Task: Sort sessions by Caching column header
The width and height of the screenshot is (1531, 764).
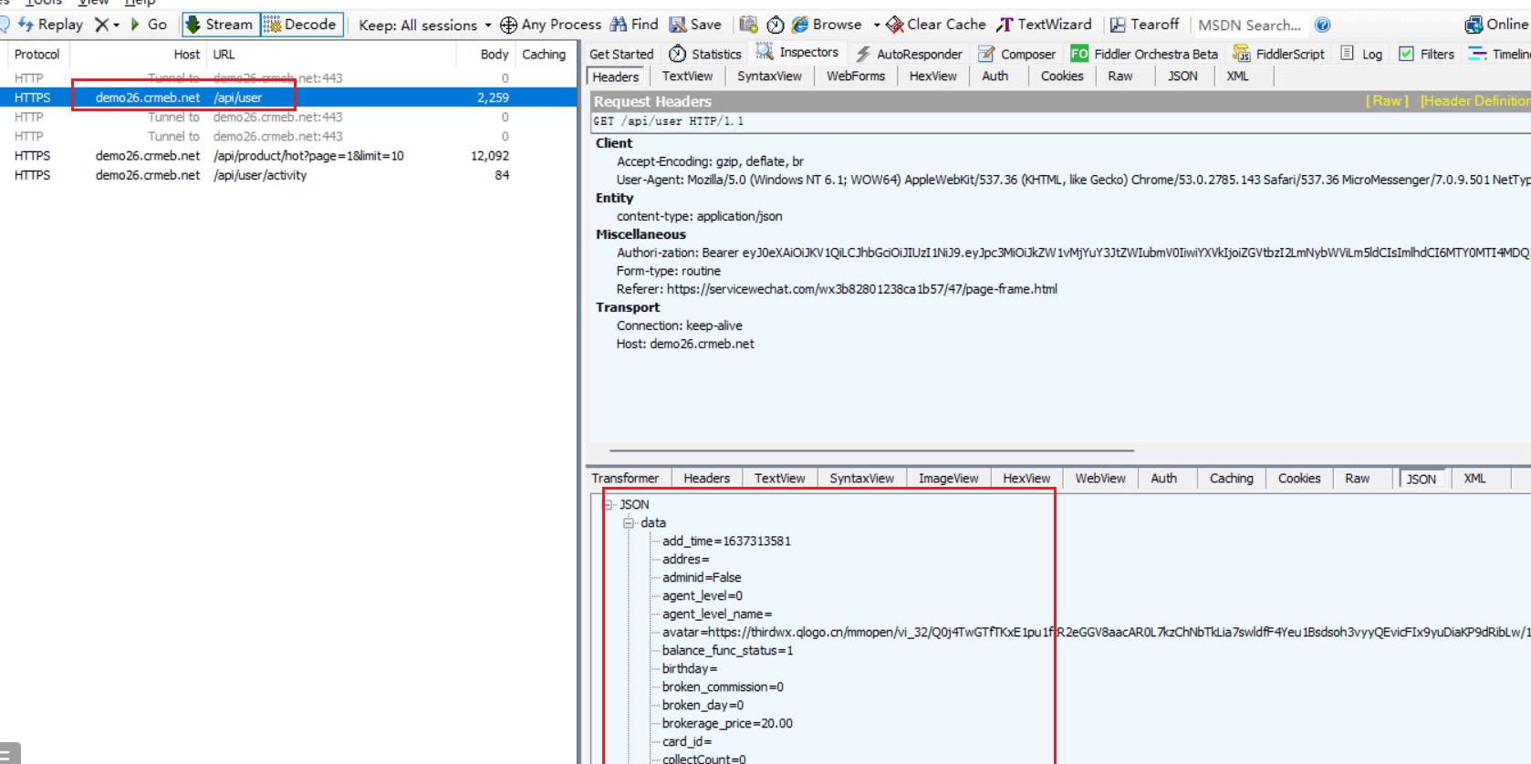Action: pos(544,55)
